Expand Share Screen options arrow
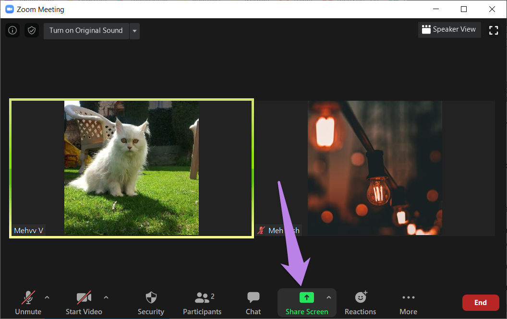507x319 pixels. click(329, 297)
